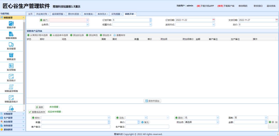The image size is (279, 136).
Task: Open 发货统计 chart icon
Action: pyautogui.click(x=11, y=78)
